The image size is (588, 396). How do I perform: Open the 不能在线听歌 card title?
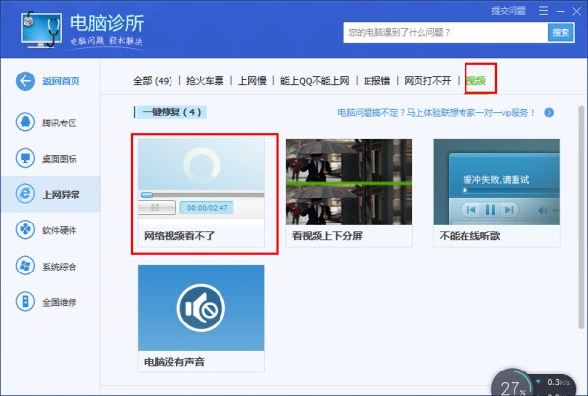[x=469, y=236]
